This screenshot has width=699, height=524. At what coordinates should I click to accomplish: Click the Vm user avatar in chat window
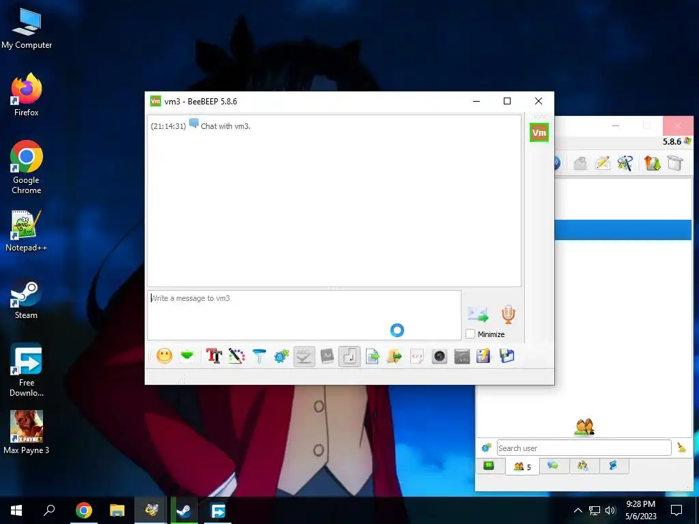pos(539,132)
